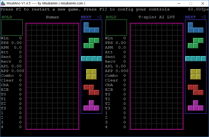Click the Human B2B stat row

[x=11, y=90]
